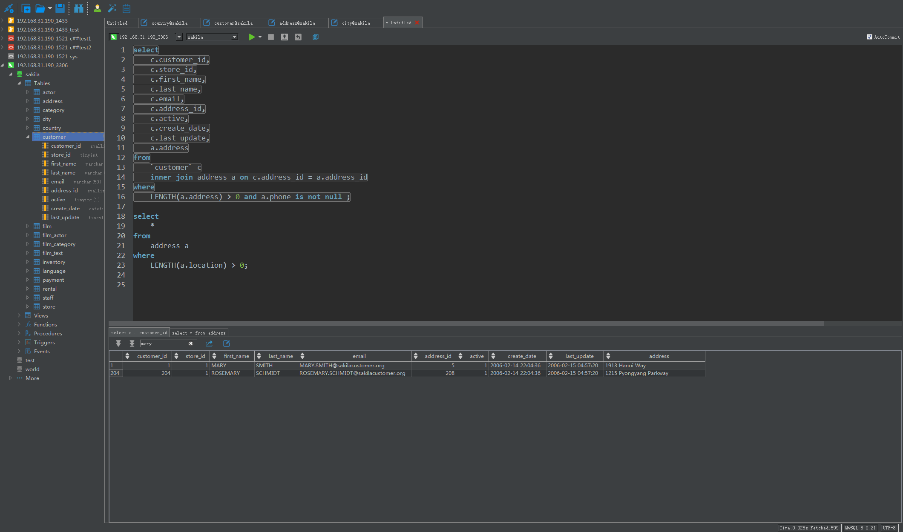Sort results by customer_id column arrows
Image resolution: width=903 pixels, height=532 pixels.
(x=127, y=356)
